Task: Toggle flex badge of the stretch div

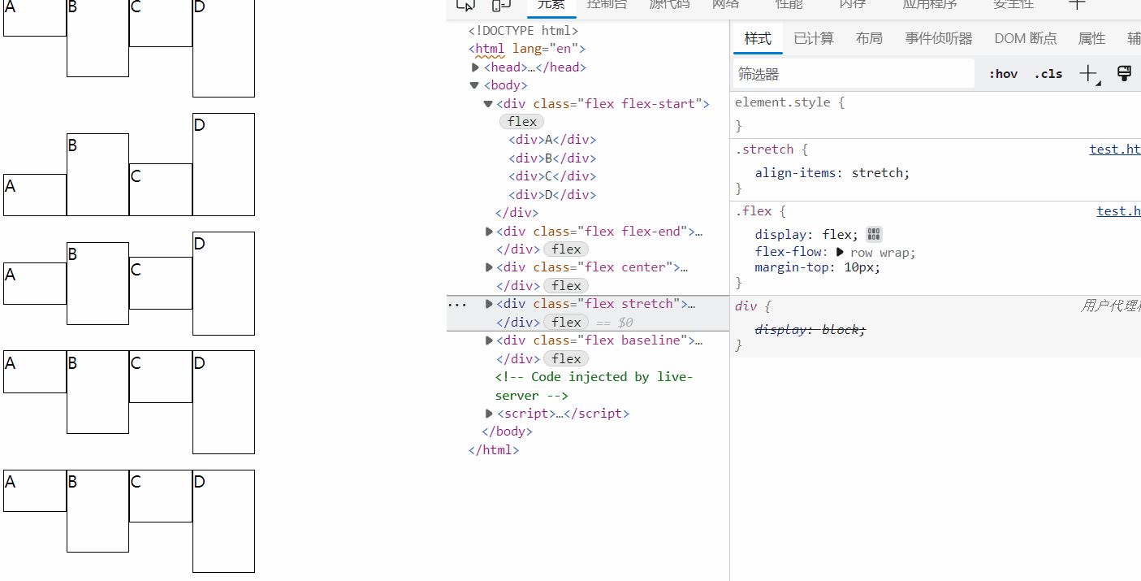Action: click(566, 323)
